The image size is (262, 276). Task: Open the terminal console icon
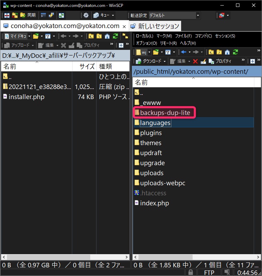(x=43, y=15)
